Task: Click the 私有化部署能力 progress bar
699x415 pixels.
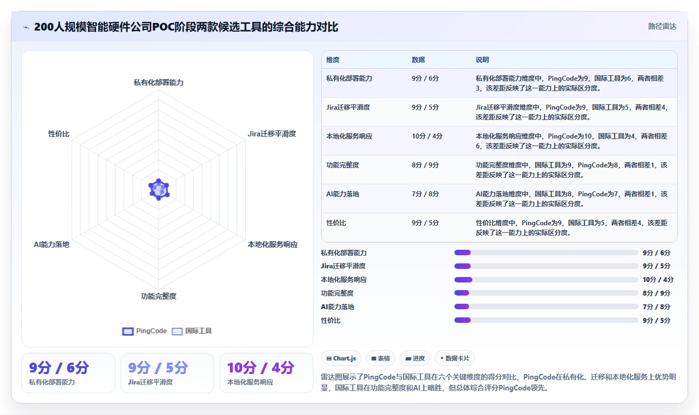Action: (x=546, y=252)
